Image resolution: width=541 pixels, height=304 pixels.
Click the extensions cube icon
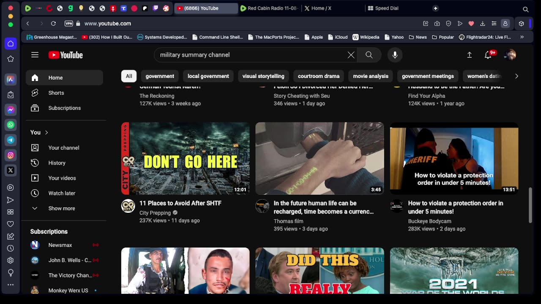pos(521,24)
